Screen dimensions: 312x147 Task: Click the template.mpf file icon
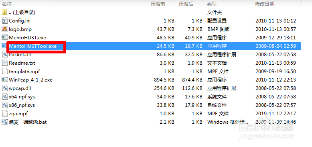tap(4, 71)
